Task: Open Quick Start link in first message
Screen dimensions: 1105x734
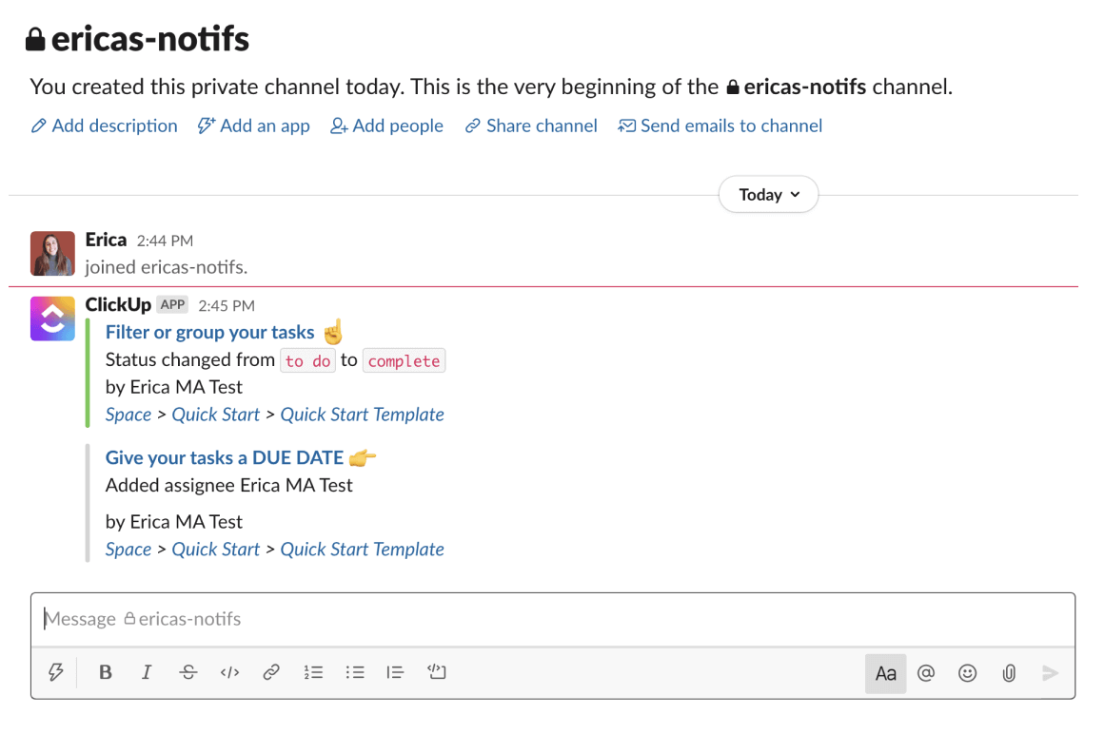Action: click(216, 415)
